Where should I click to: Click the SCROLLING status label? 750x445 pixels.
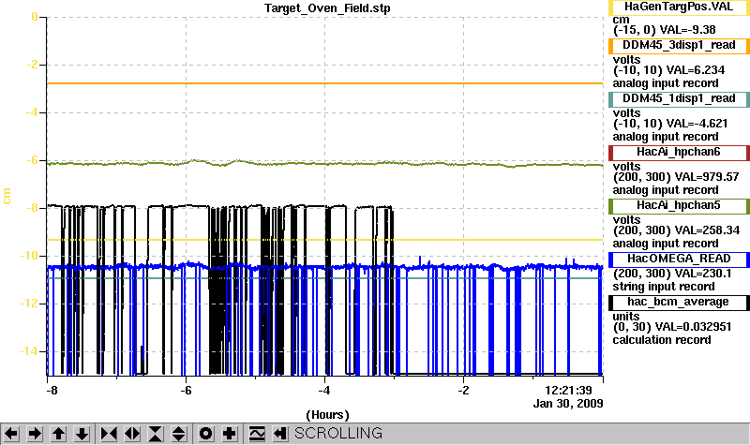pos(338,433)
